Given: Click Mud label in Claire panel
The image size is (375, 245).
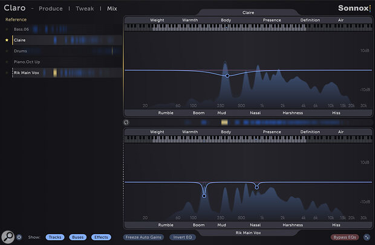Looking at the screenshot, I should pyautogui.click(x=221, y=113).
